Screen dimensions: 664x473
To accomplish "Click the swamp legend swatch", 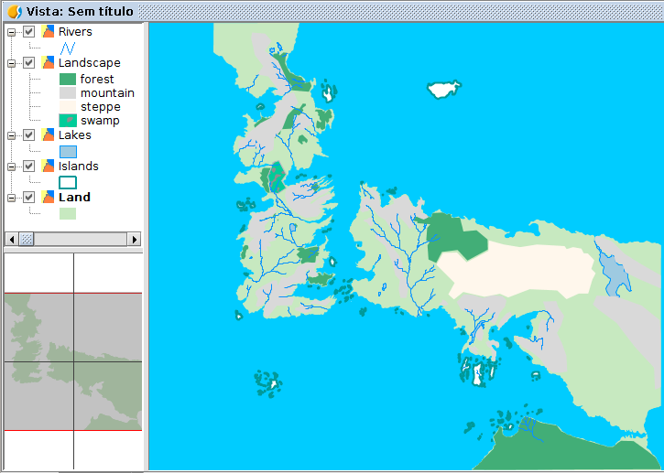I will pyautogui.click(x=68, y=121).
